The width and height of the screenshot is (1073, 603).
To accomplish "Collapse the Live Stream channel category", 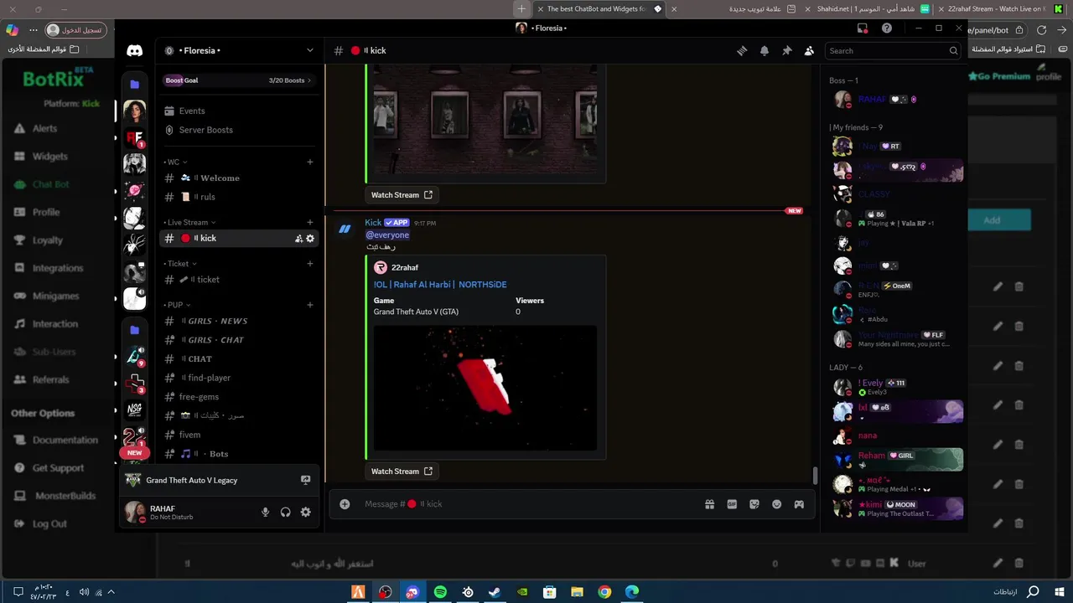I will [x=189, y=223].
